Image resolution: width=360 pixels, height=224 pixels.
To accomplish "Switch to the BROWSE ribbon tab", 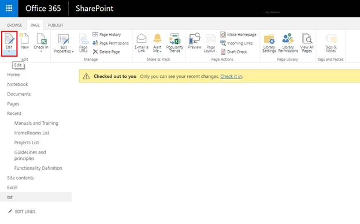I will click(14, 25).
